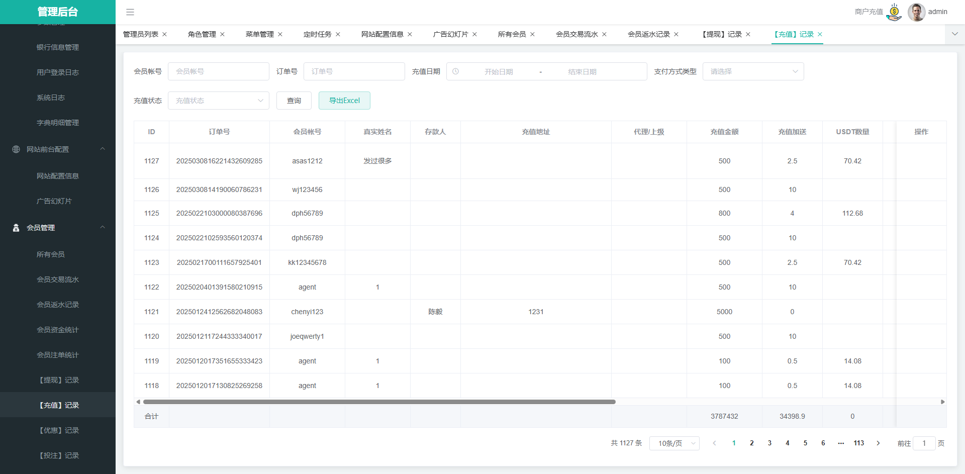Close the 【充值】记录 tab

(820, 34)
